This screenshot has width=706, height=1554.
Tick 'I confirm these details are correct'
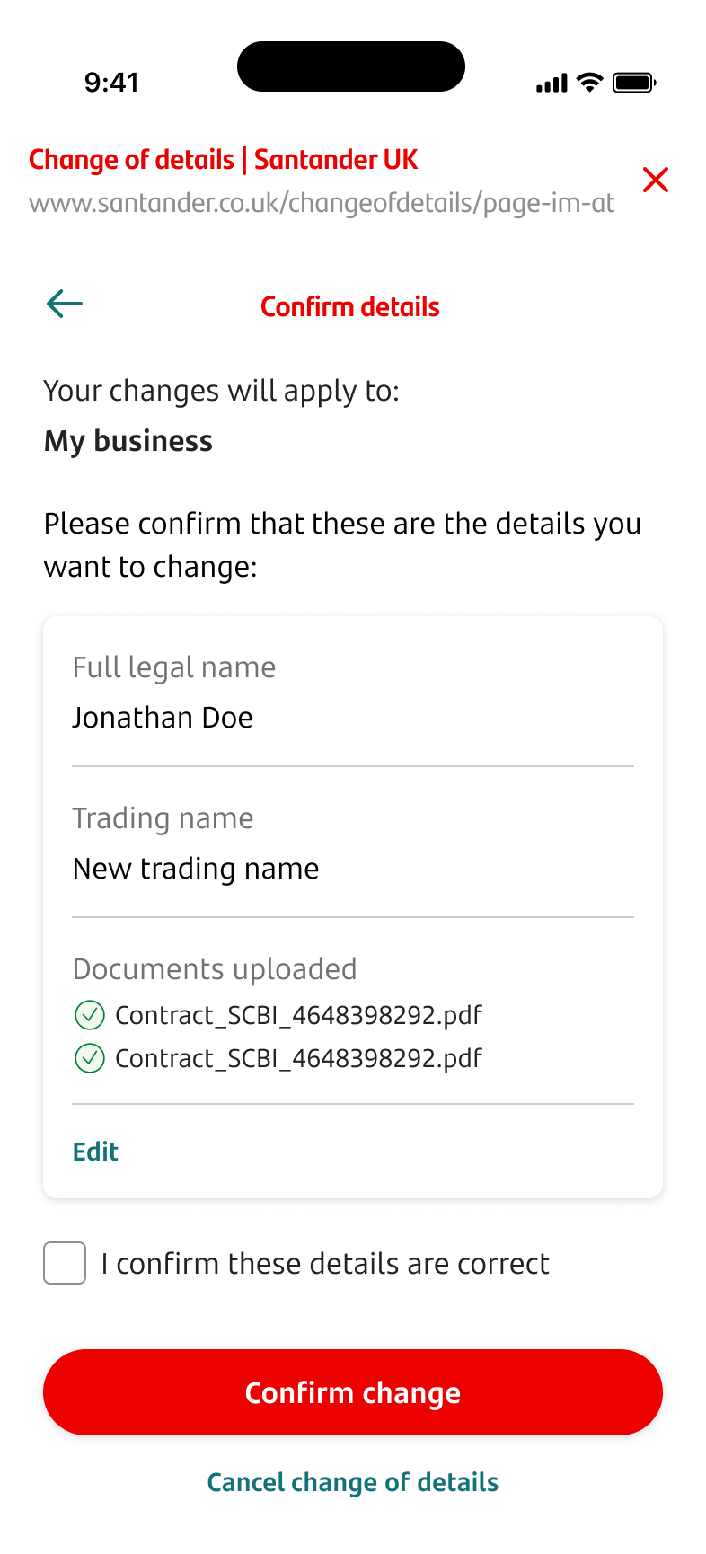pos(65,1263)
